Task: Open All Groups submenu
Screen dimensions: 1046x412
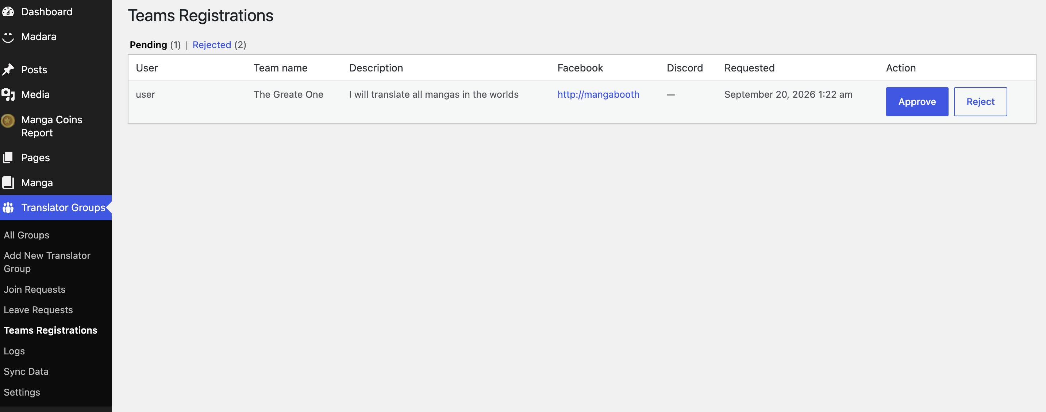Action: [26, 235]
